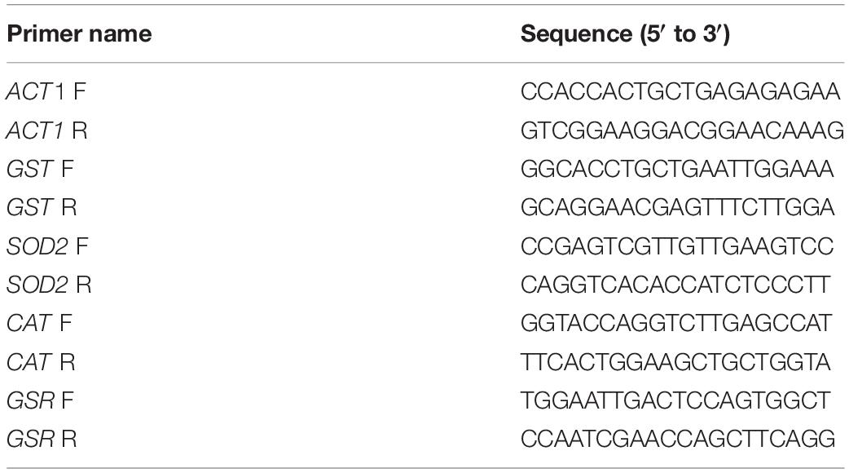
Task: Select the GST R primer name cell
Action: (42, 207)
